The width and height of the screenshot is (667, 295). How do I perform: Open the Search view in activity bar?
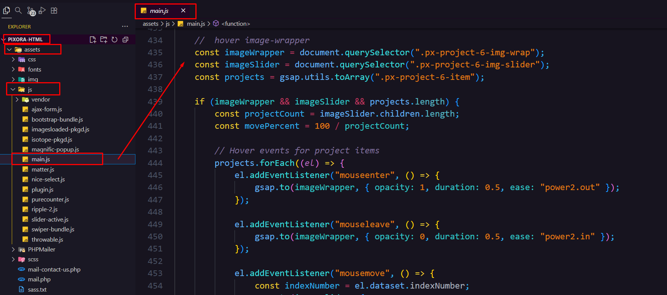tap(18, 11)
